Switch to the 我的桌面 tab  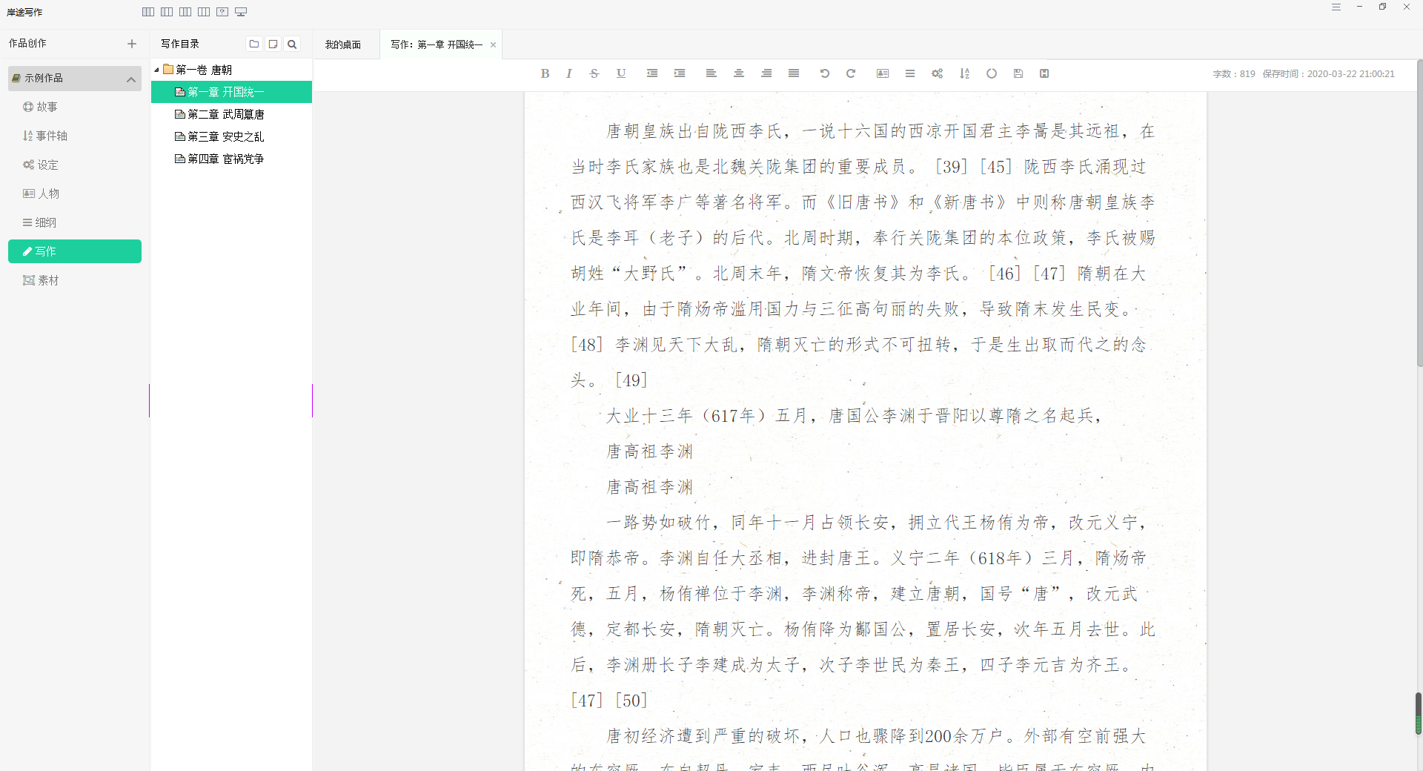pyautogui.click(x=342, y=44)
